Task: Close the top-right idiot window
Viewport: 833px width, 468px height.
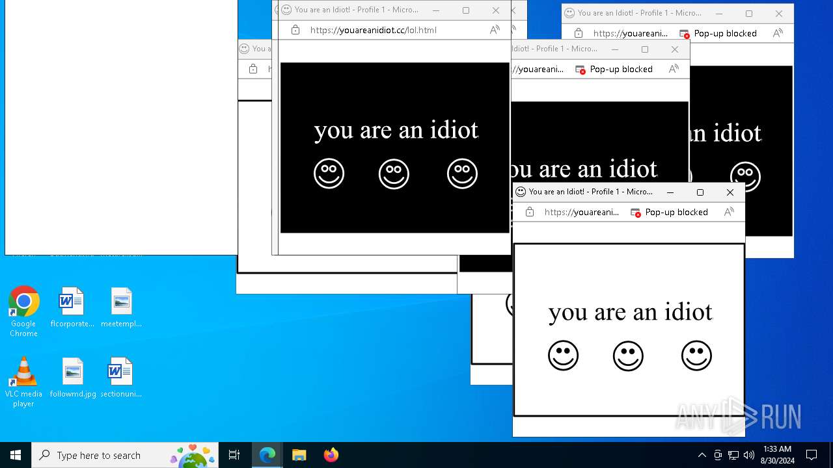Action: click(779, 14)
